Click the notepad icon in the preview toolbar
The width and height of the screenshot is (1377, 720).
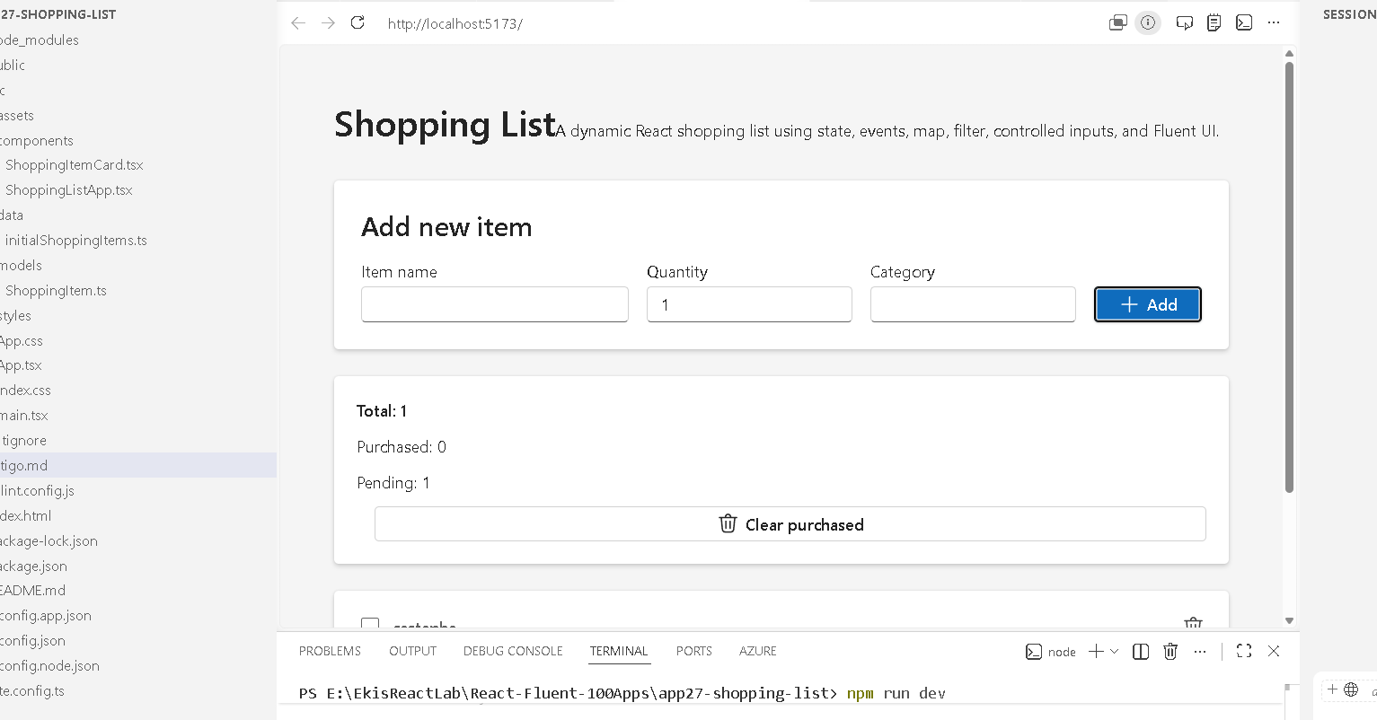(1214, 23)
